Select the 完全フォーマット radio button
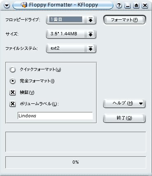 pos(13,81)
